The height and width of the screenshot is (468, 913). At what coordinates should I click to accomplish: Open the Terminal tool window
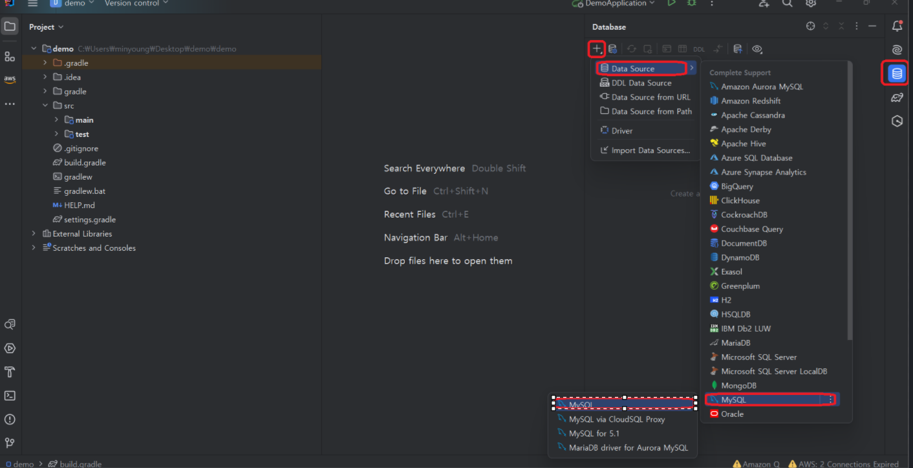point(10,396)
